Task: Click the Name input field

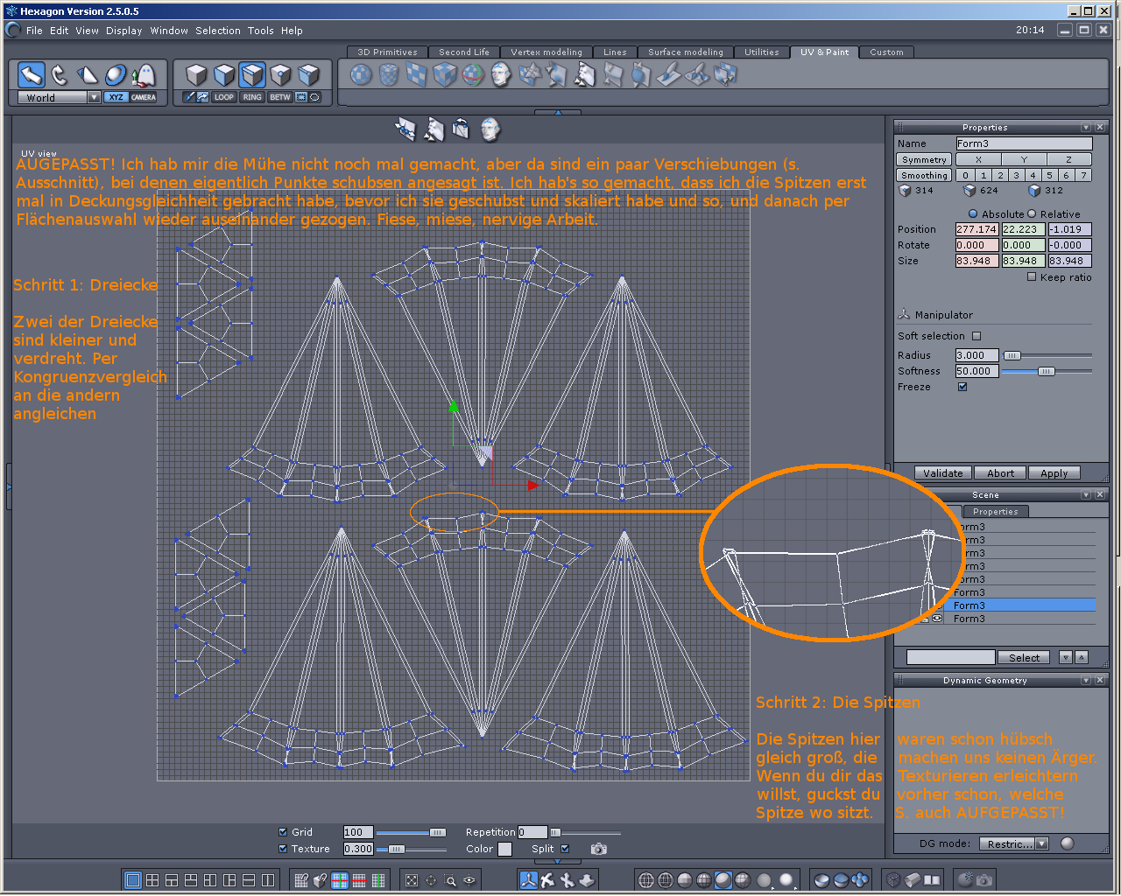Action: [x=1023, y=143]
